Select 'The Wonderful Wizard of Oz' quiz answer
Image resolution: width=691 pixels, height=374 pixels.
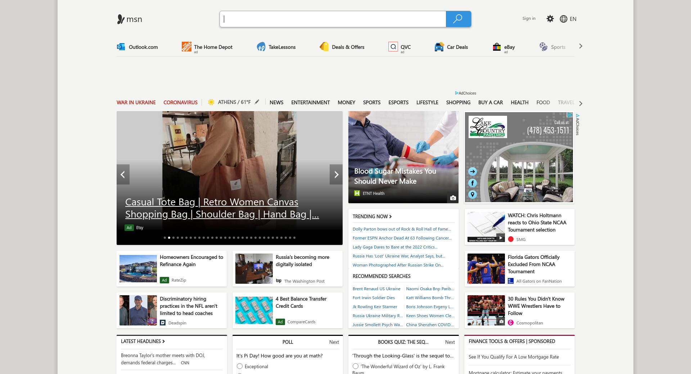tap(356, 366)
